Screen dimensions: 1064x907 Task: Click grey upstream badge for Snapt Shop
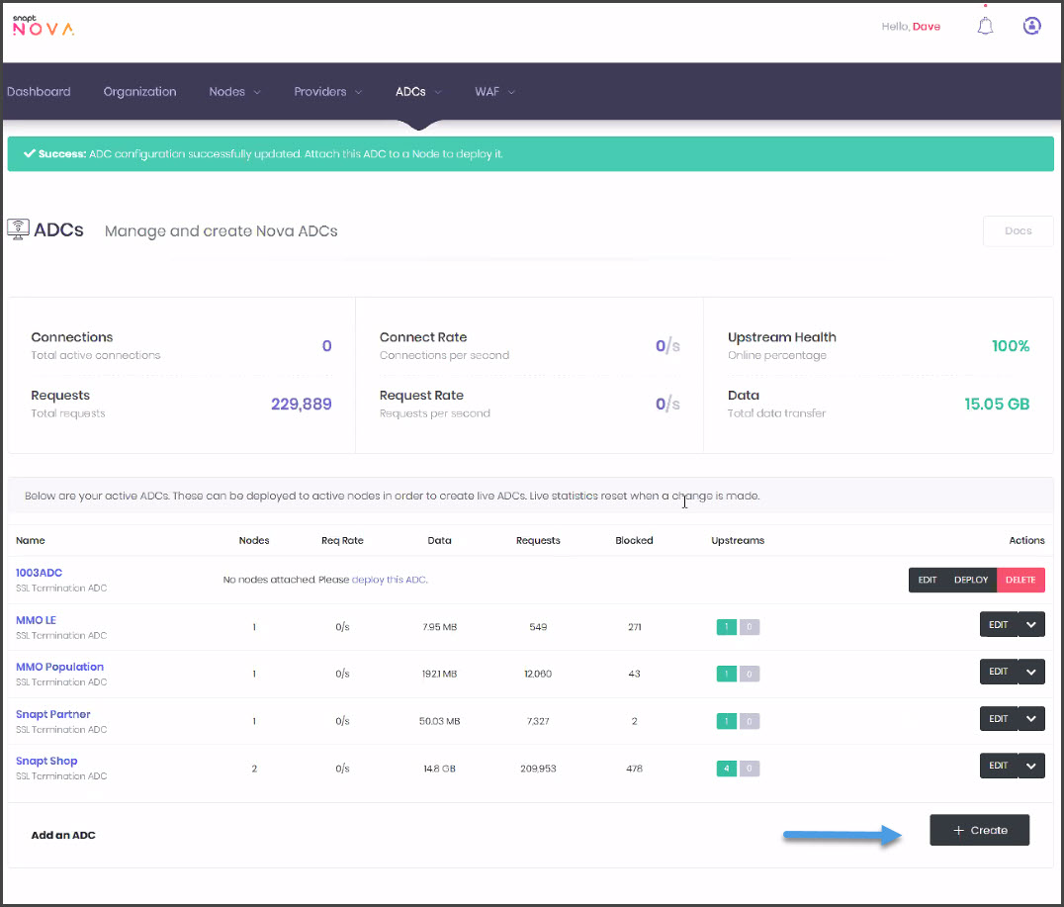pyautogui.click(x=750, y=769)
